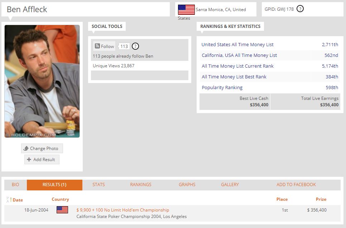The width and height of the screenshot is (346, 228).
Task: Click the Change Photo upload icon
Action: tap(26, 149)
